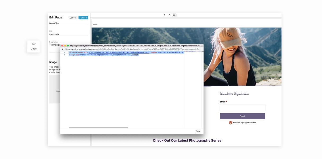Minimize the code editor popup window
Viewport: 322px width, 159px height.
coord(65,46)
